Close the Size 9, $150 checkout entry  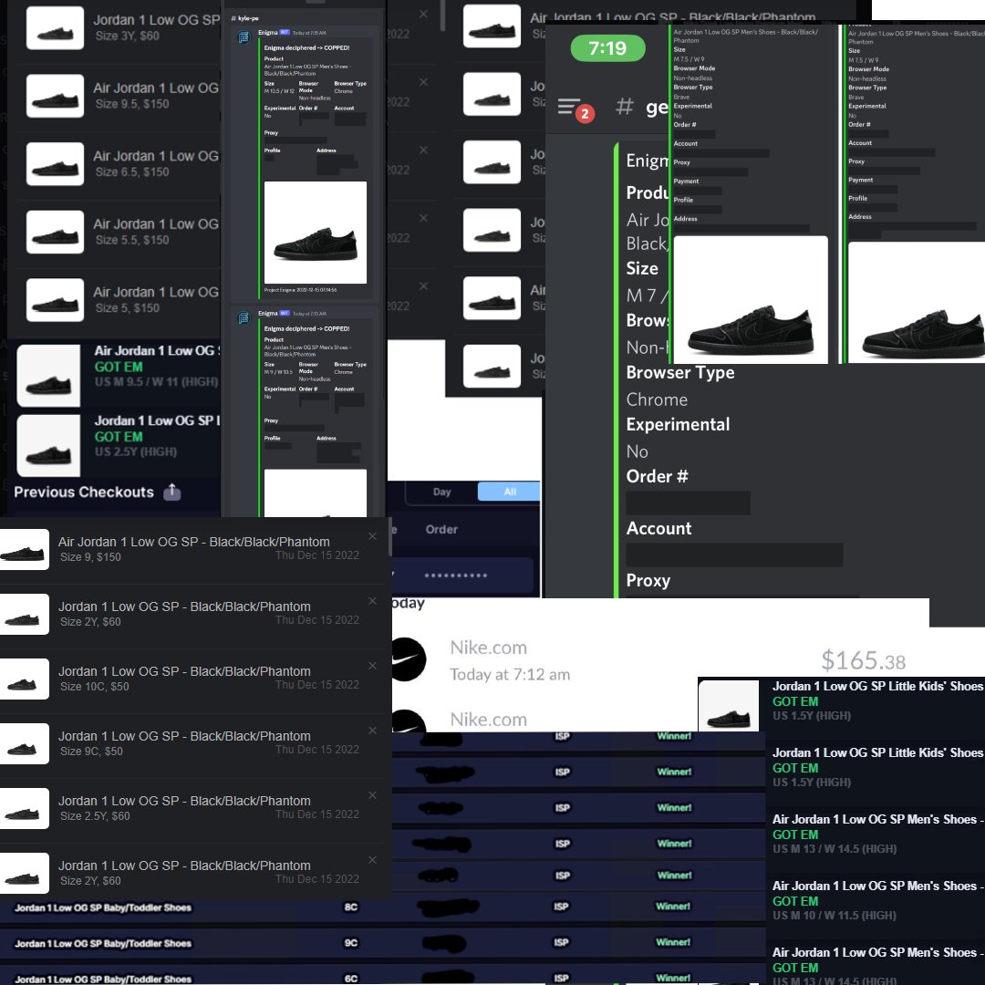tap(372, 536)
